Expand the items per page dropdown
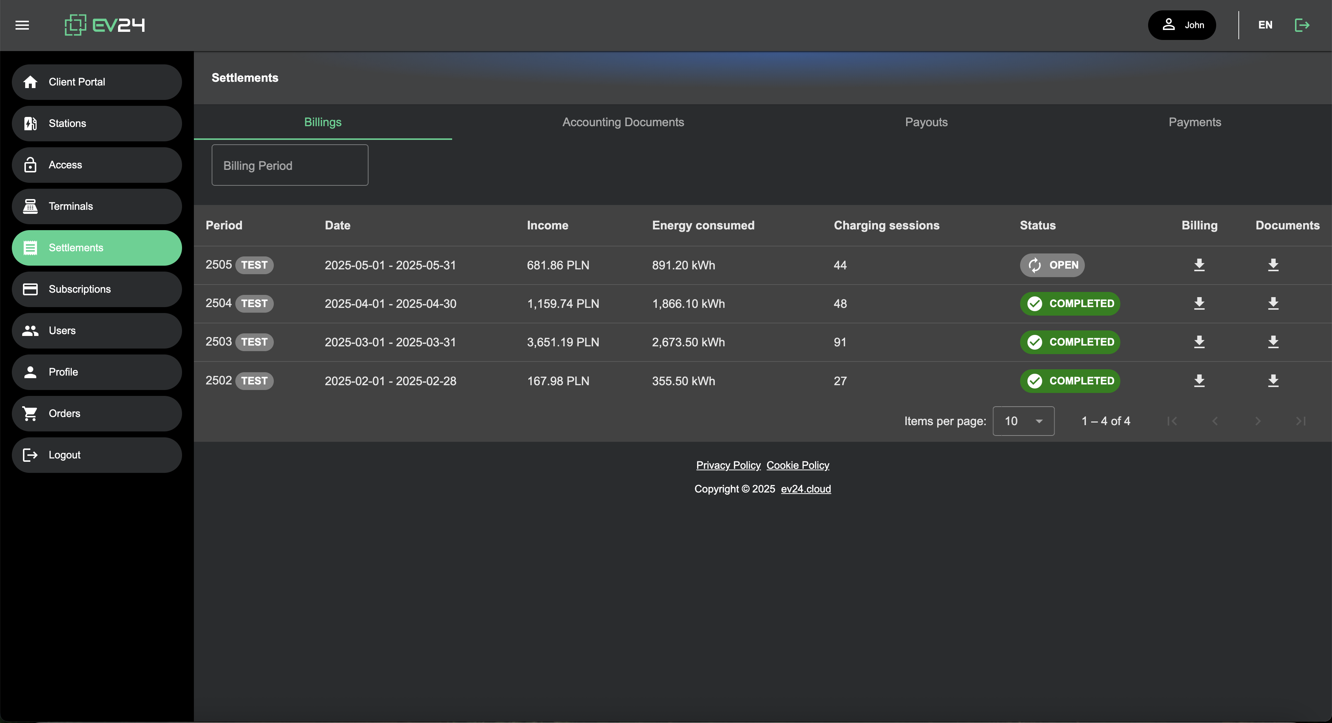Image resolution: width=1332 pixels, height=723 pixels. click(1023, 421)
